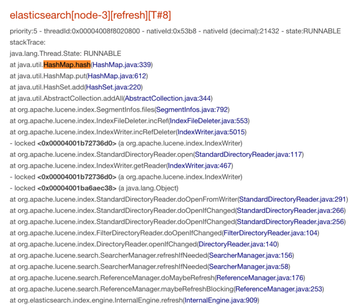Follow the AbstractCollection.java:344 link
Image resolution: width=356 pixels, height=308 pixels.
(167, 99)
